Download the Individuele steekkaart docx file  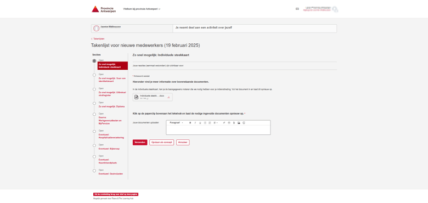(168, 97)
